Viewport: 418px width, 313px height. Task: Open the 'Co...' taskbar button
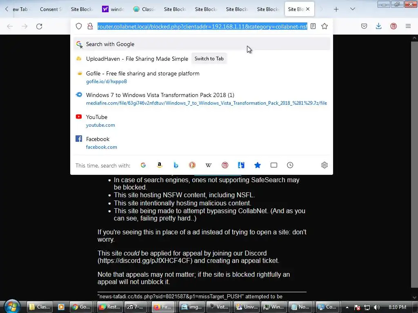[x=328, y=307]
